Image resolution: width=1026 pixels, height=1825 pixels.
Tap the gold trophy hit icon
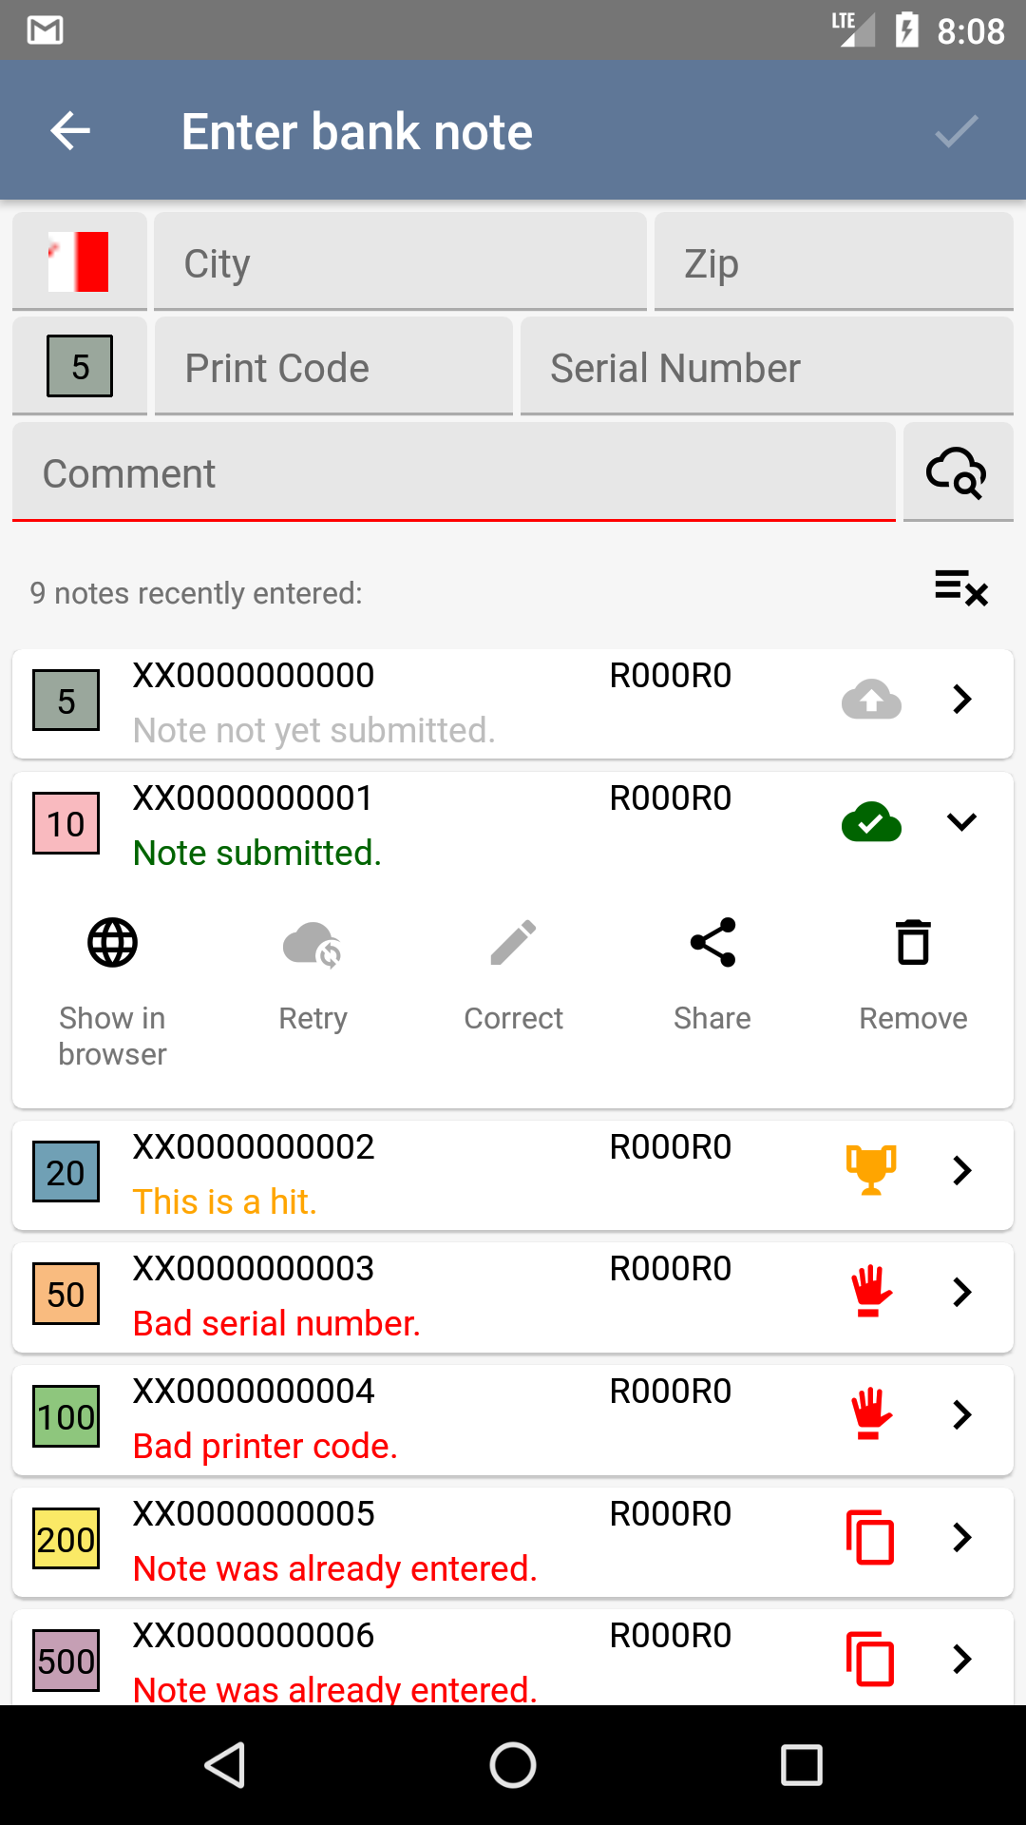871,1170
